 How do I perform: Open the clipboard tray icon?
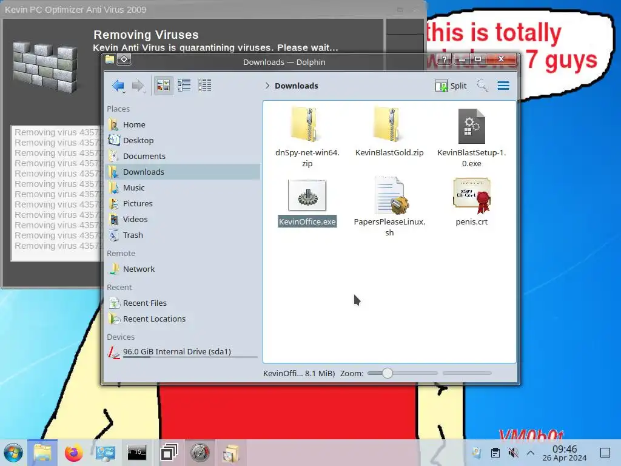point(495,453)
